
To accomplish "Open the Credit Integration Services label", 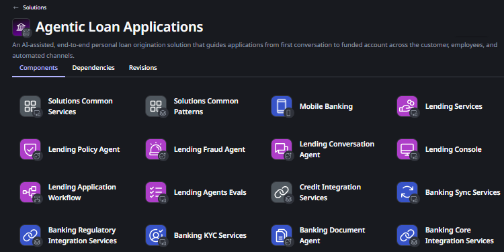I will pos(330,193).
